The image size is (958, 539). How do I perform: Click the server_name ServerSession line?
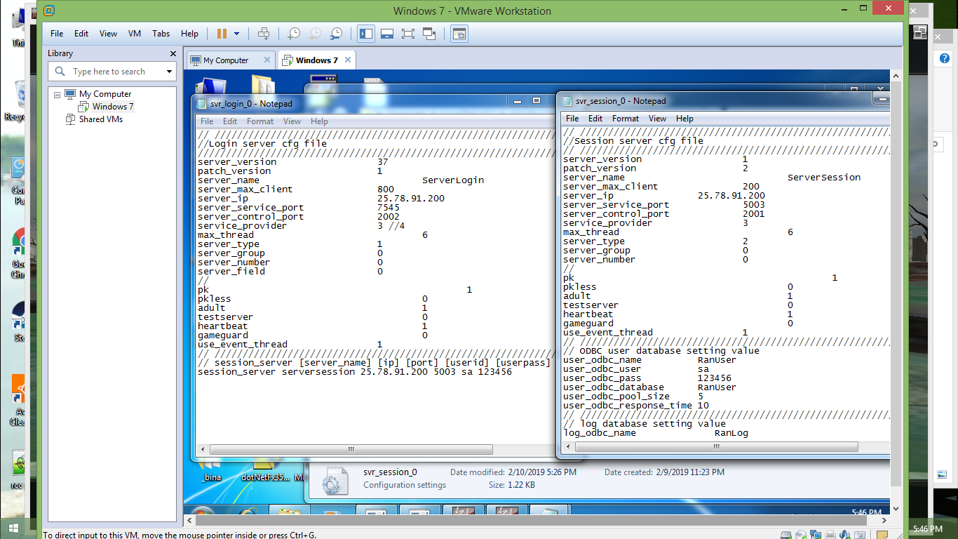pos(712,178)
